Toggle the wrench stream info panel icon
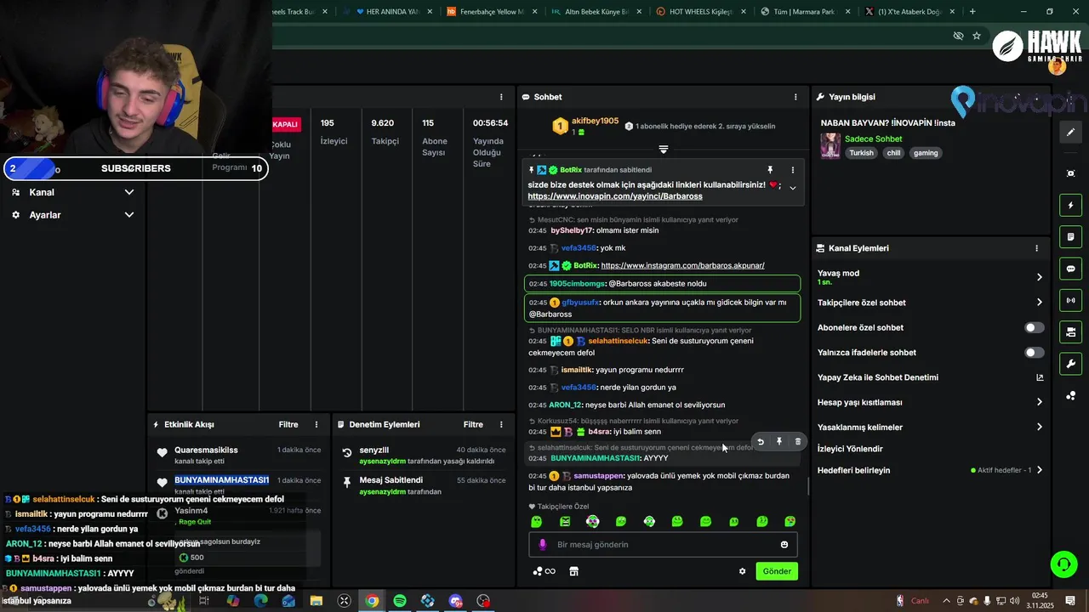1089x612 pixels. (1070, 364)
